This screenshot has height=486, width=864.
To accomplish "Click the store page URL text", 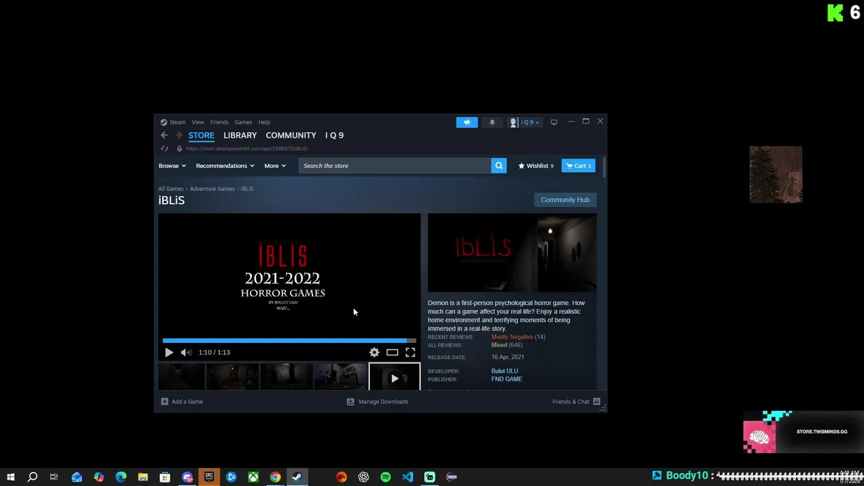I will (x=246, y=148).
